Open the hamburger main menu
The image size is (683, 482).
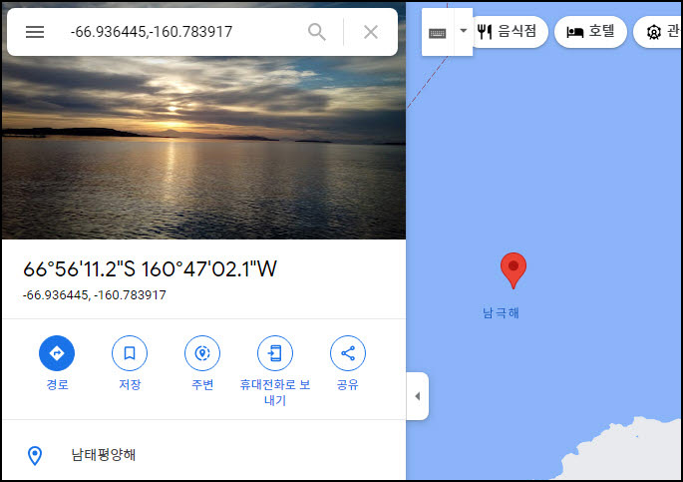tap(35, 32)
